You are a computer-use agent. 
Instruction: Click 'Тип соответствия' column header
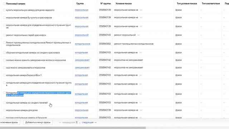pyautogui.click(x=211, y=4)
